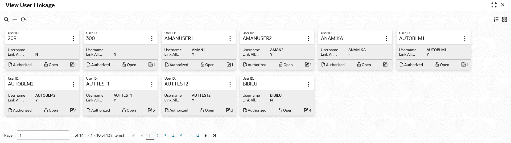Click the modification count icon on BIBILU
Viewport: 511px width, 143px height.
pyautogui.click(x=306, y=110)
